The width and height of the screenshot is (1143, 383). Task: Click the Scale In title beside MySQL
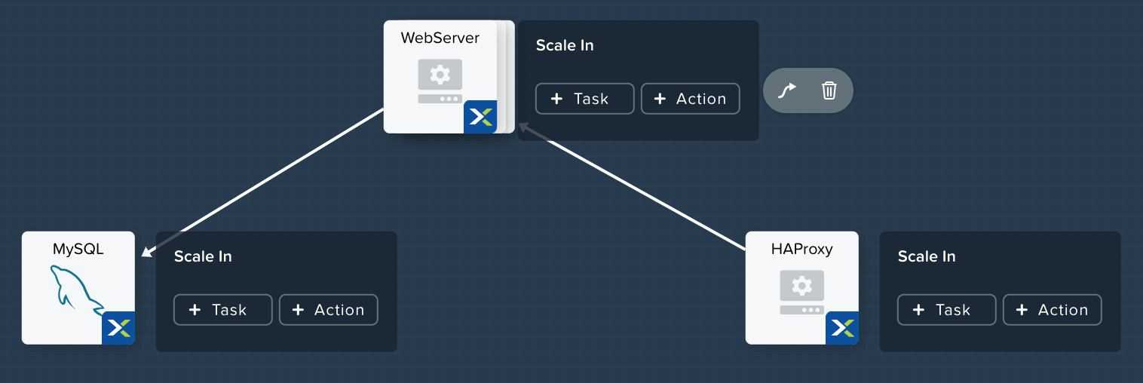[203, 256]
